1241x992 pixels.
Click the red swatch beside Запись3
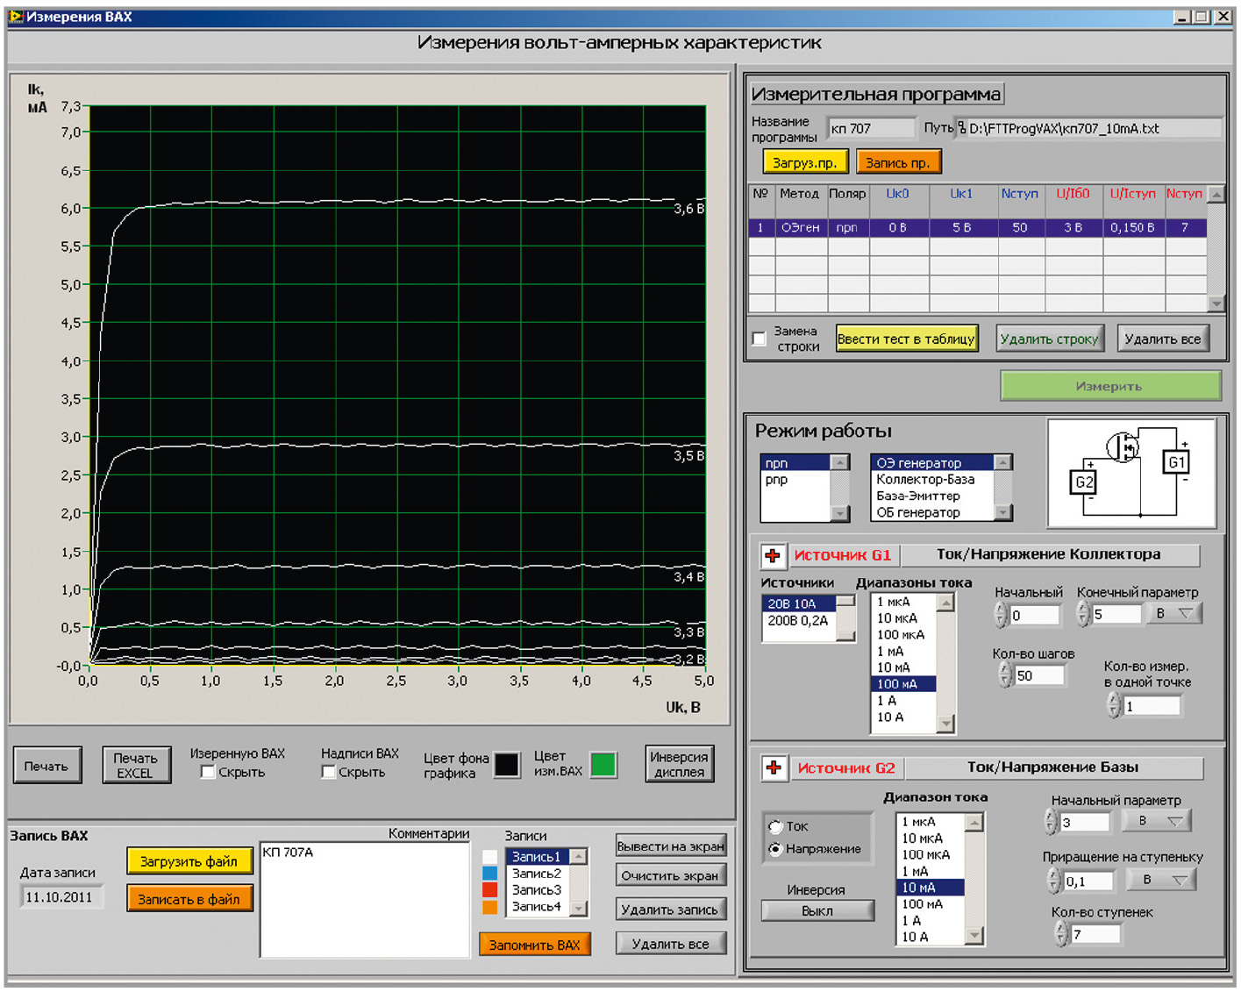point(490,890)
